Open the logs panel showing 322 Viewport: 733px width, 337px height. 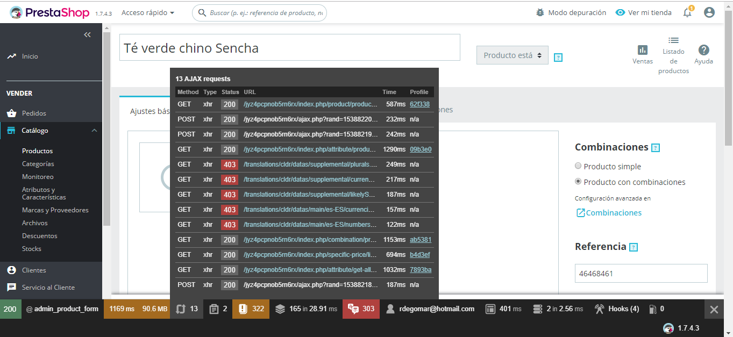pos(251,309)
